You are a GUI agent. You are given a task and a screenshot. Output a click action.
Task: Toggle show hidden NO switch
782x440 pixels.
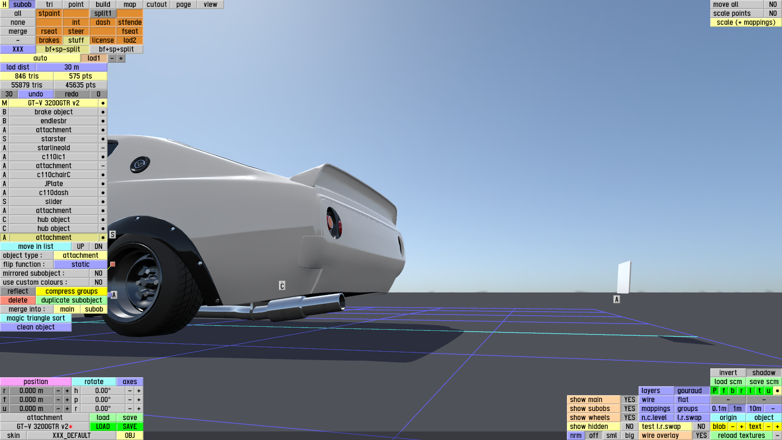click(629, 427)
